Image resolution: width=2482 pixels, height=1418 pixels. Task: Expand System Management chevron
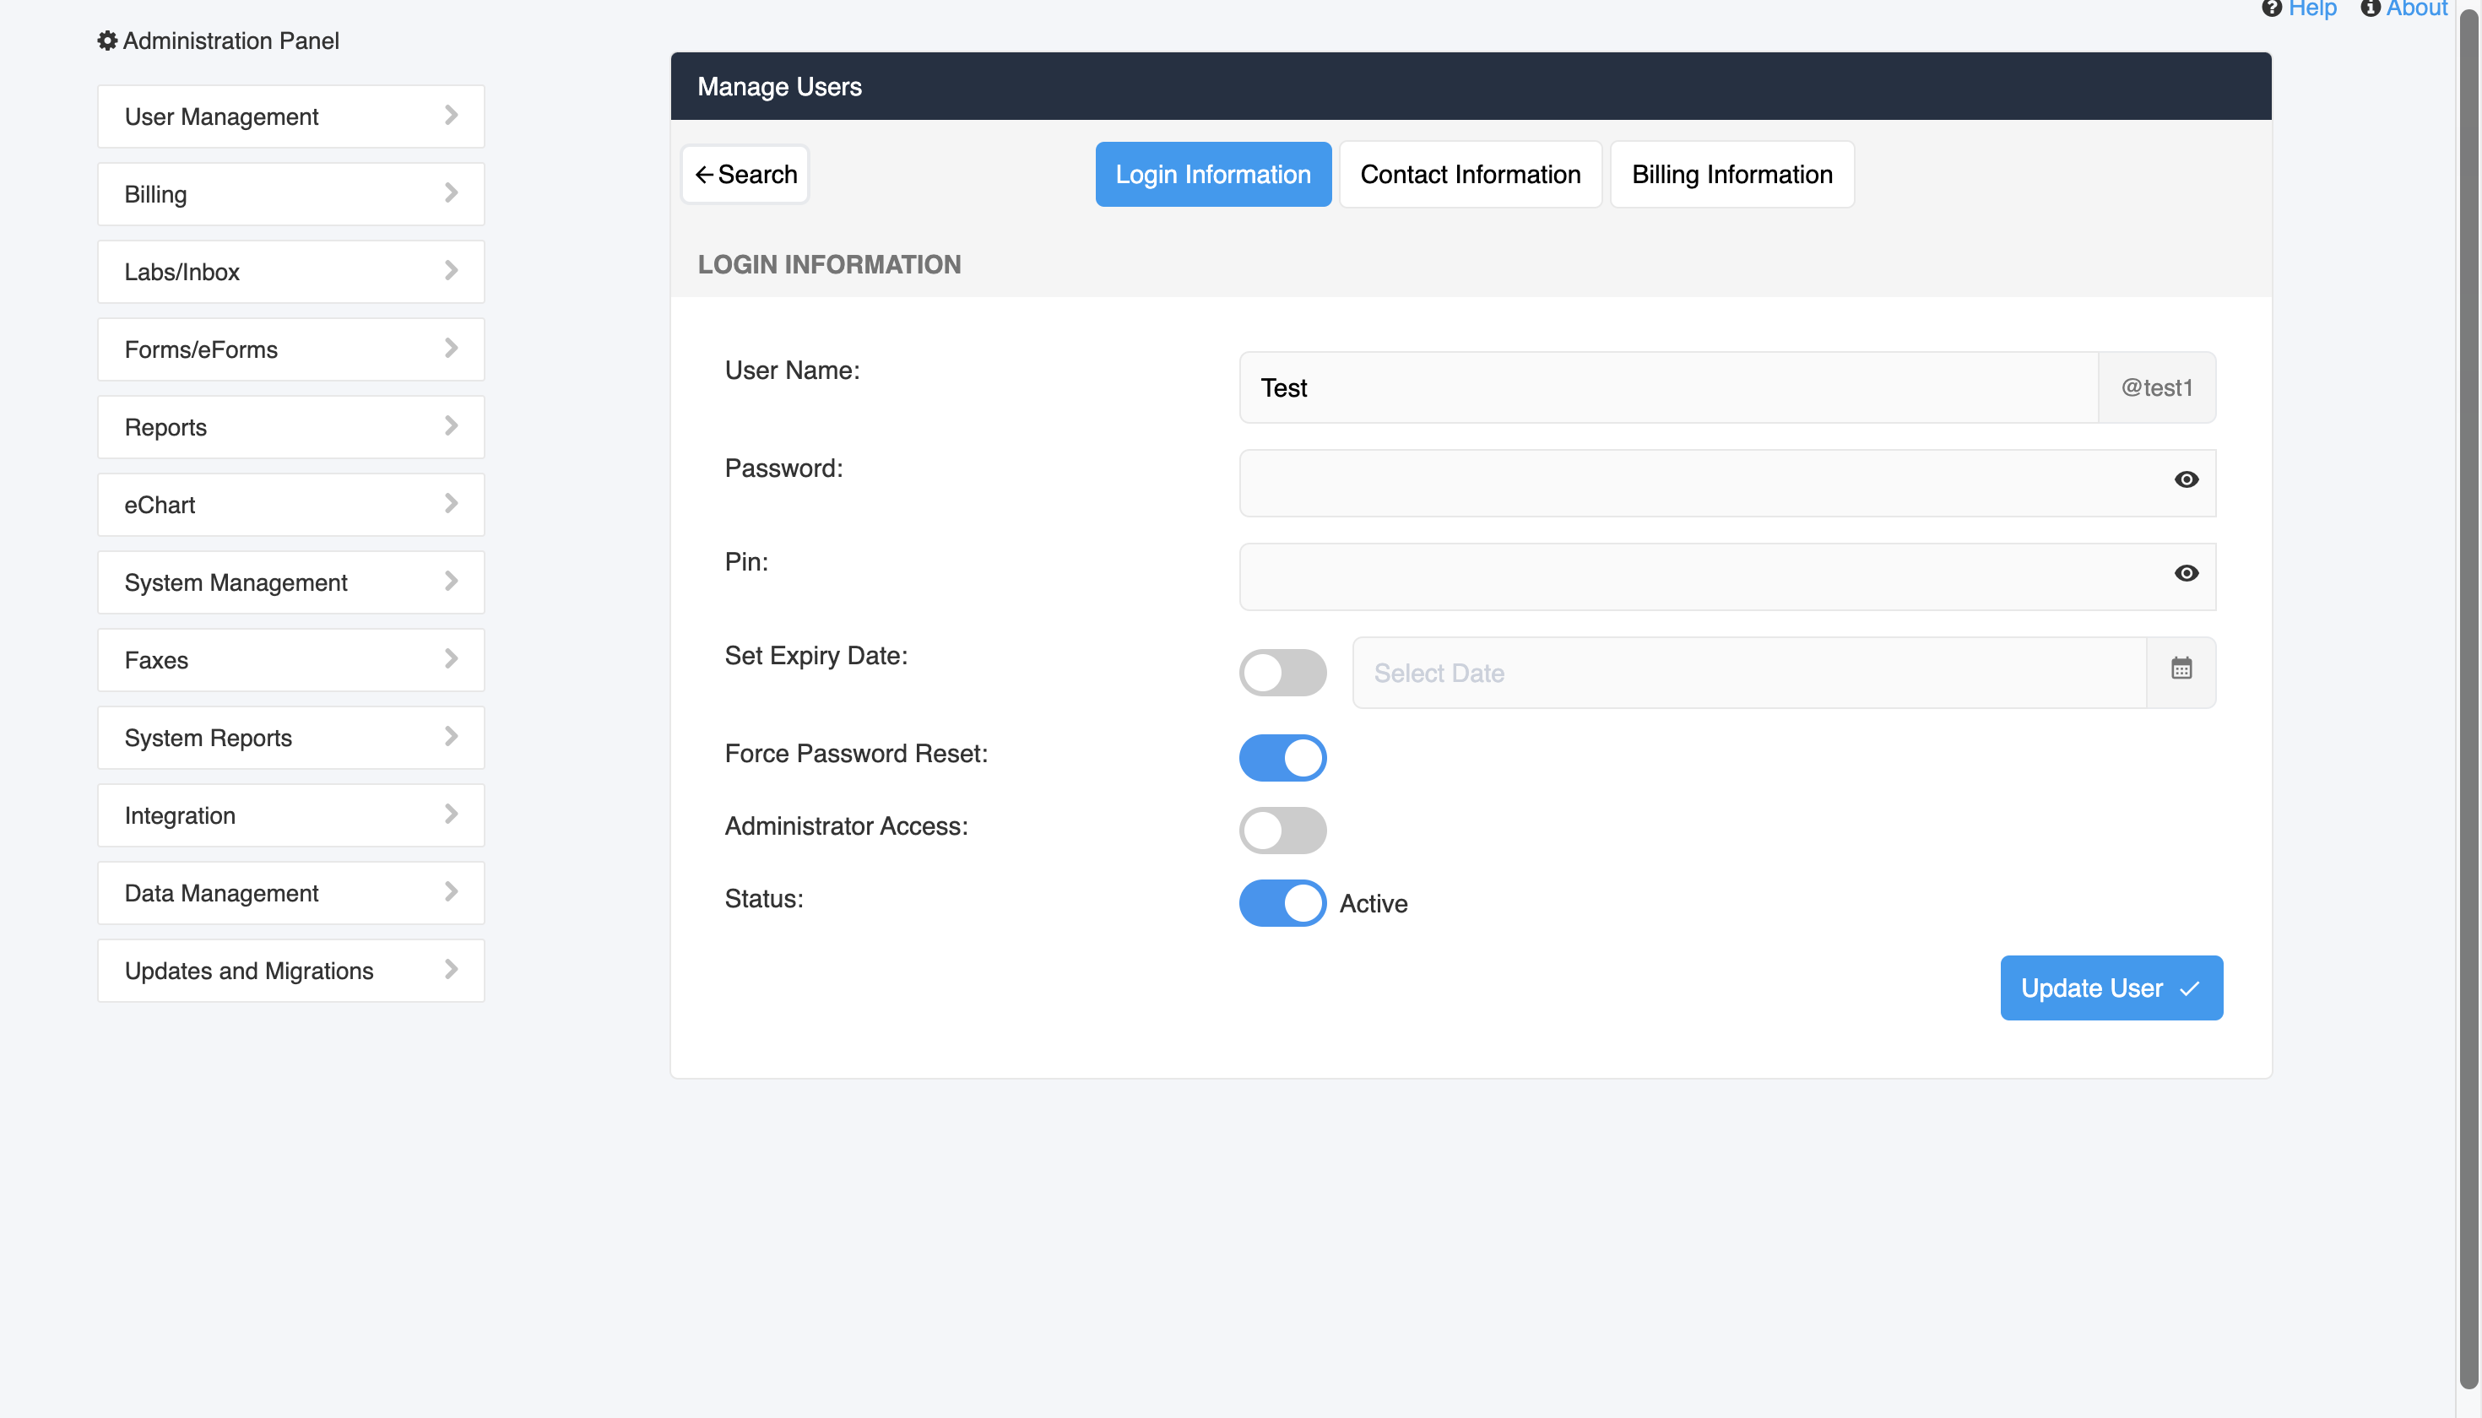point(451,582)
